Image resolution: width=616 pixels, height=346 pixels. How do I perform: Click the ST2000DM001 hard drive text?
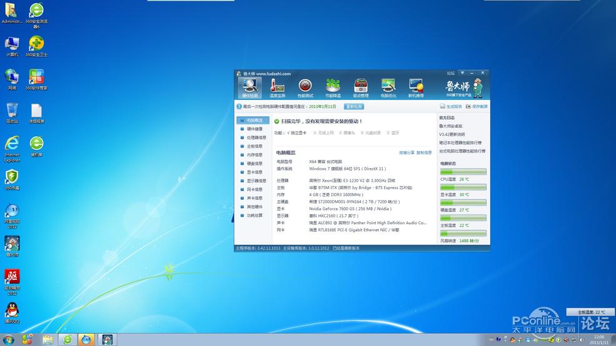355,202
